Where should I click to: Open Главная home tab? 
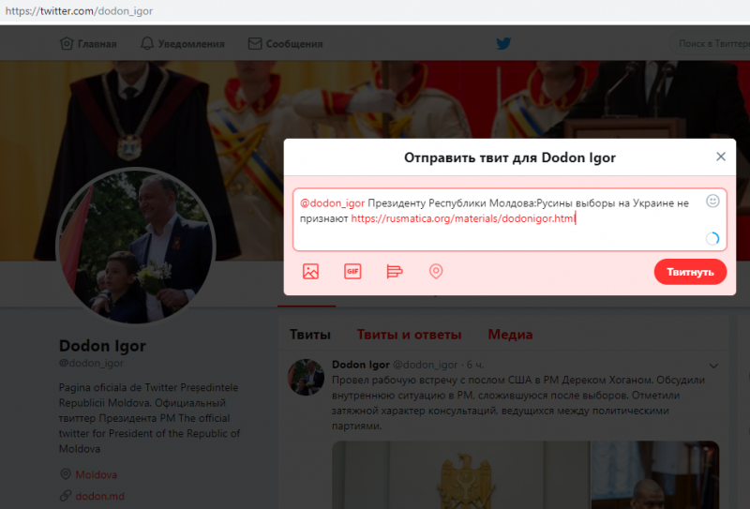[x=88, y=44]
